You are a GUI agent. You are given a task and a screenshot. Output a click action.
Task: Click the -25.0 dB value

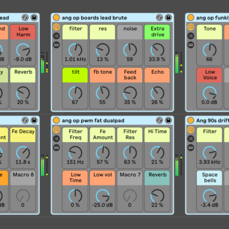tap(102, 205)
